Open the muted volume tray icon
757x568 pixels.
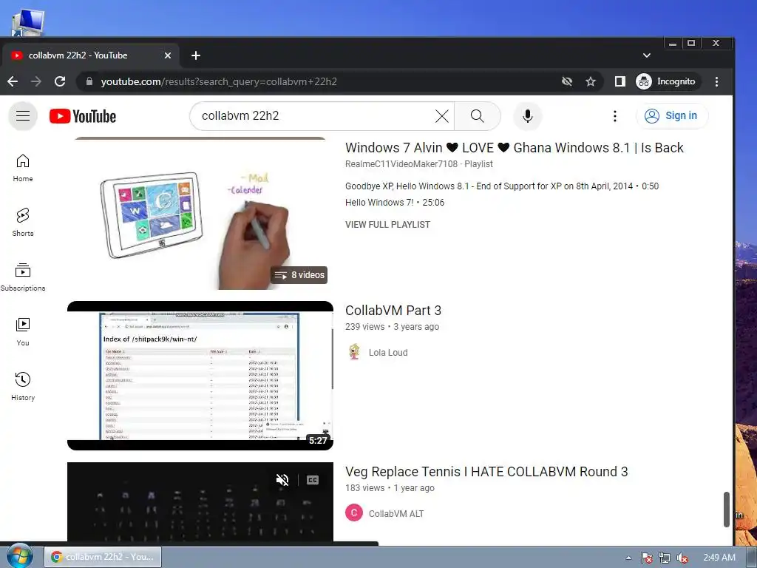[682, 558]
